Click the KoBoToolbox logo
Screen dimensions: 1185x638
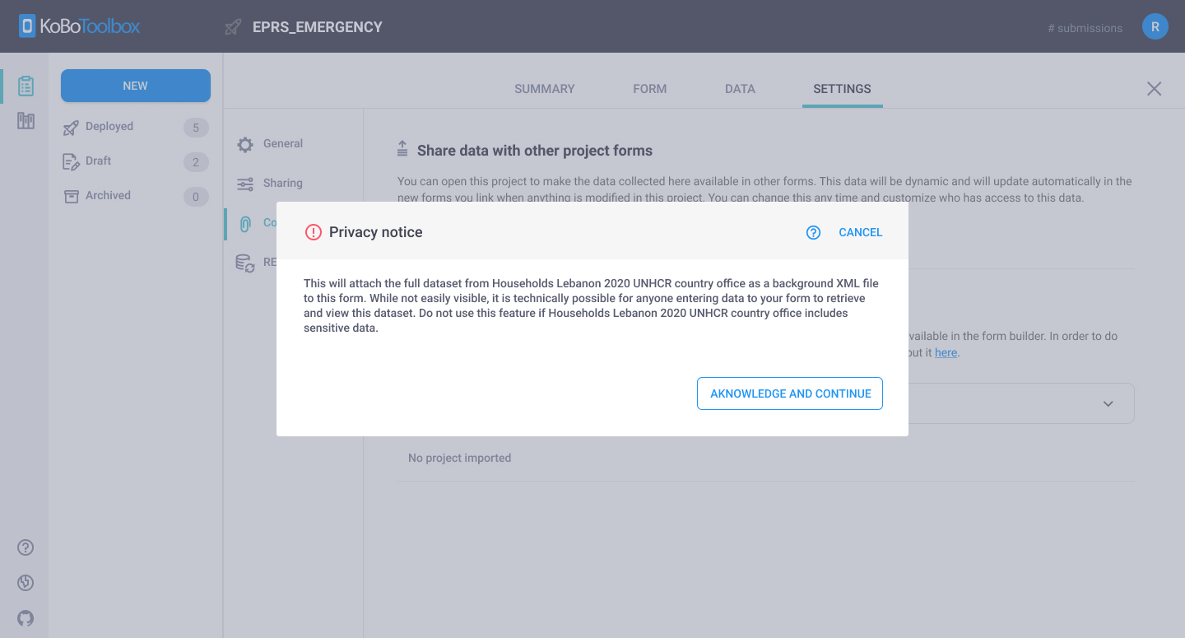tap(78, 26)
